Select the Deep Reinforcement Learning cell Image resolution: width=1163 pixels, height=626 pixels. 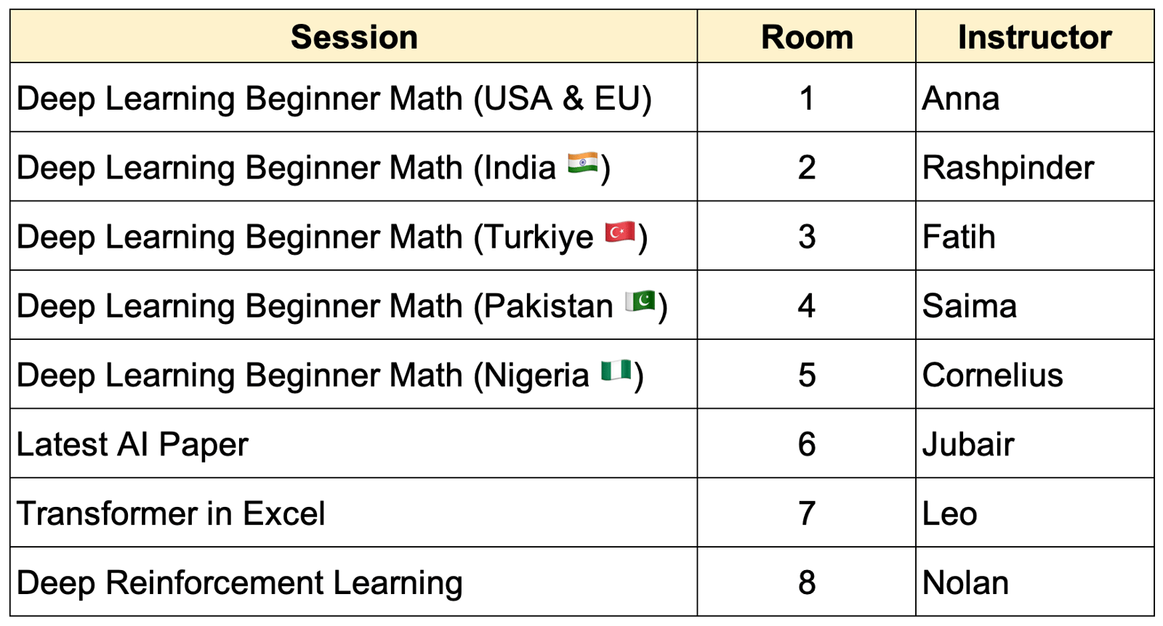click(x=354, y=582)
